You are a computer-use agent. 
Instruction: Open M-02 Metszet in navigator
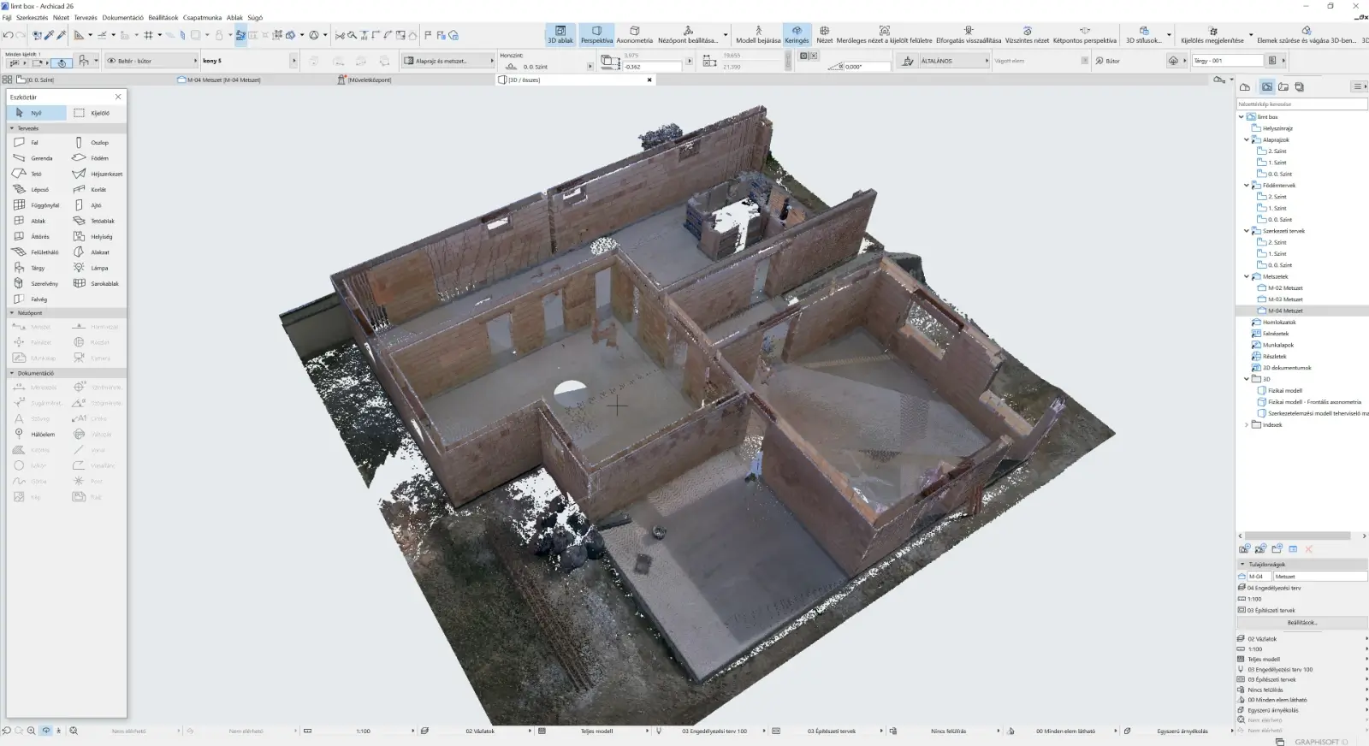click(x=1285, y=288)
